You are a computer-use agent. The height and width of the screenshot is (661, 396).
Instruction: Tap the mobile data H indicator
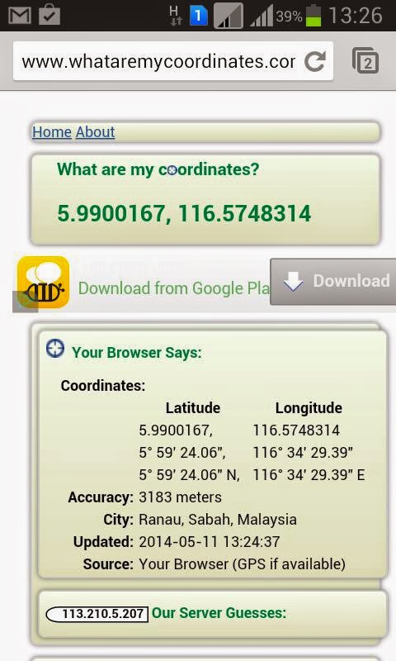tap(175, 16)
